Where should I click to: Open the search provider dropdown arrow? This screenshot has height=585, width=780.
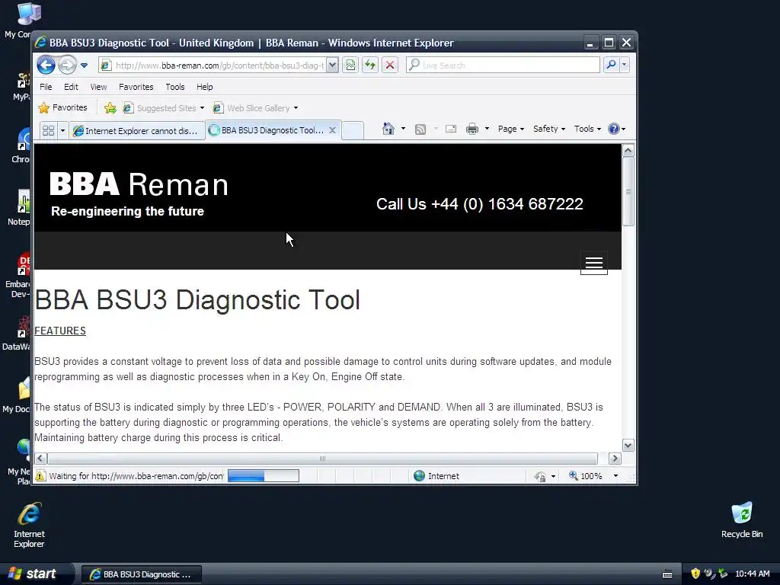pyautogui.click(x=625, y=65)
